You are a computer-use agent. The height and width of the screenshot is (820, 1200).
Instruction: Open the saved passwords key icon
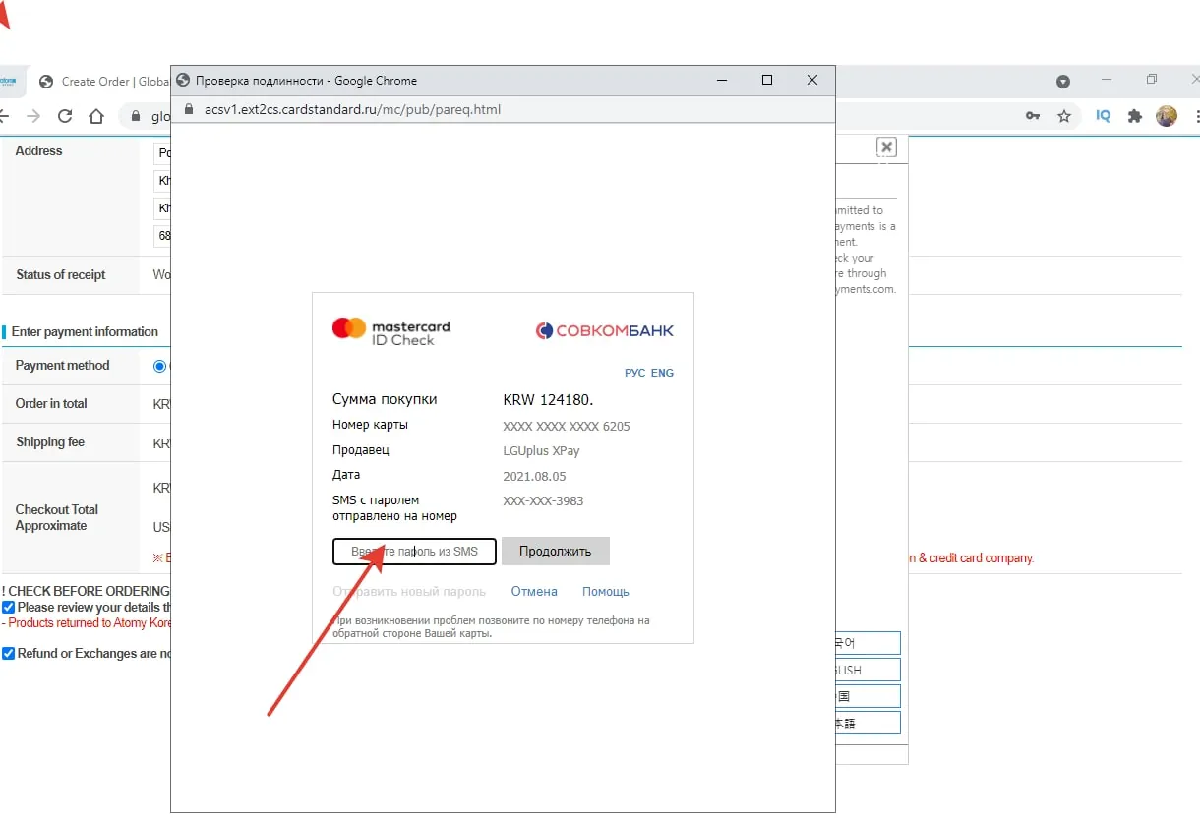pyautogui.click(x=1033, y=116)
